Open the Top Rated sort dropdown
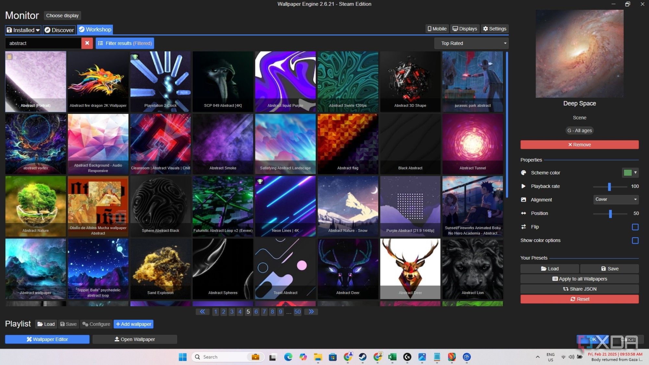The height and width of the screenshot is (365, 649). click(x=471, y=43)
